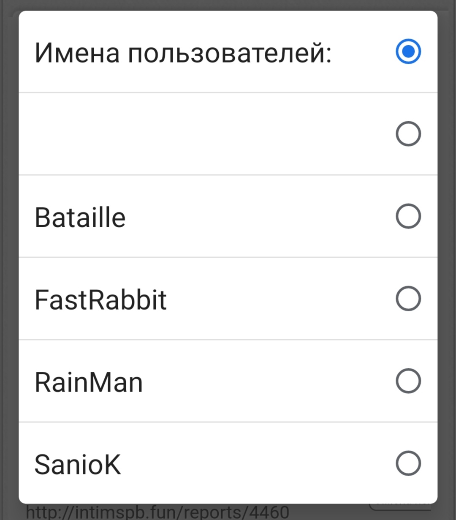Tap the "Bataille" username text
Screen dimensions: 456x520
click(80, 218)
